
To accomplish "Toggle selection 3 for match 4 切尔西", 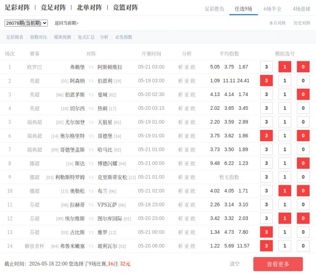I will 267,108.
